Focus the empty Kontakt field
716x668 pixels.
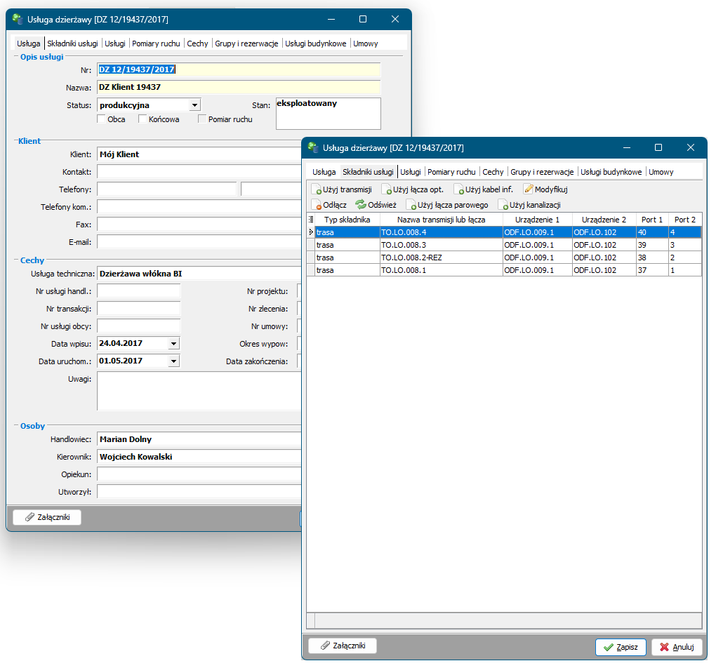(x=199, y=172)
